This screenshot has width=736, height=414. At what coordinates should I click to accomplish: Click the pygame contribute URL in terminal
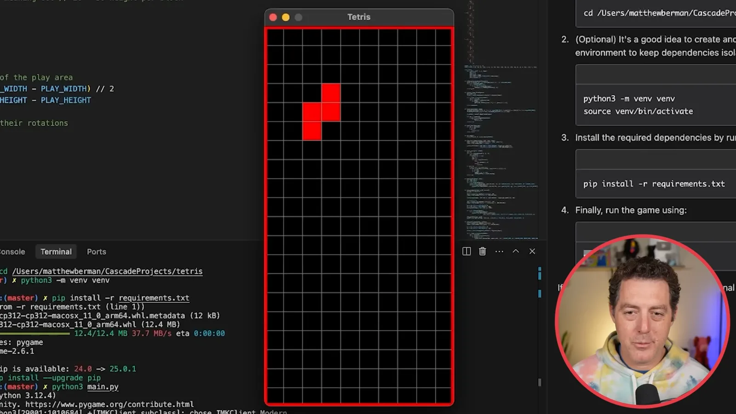(x=109, y=404)
